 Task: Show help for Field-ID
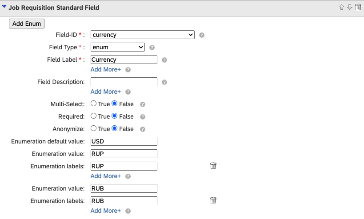(202, 35)
